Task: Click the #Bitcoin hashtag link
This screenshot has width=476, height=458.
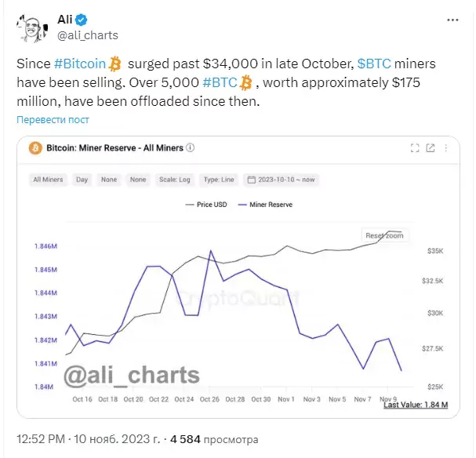Action: tap(80, 64)
